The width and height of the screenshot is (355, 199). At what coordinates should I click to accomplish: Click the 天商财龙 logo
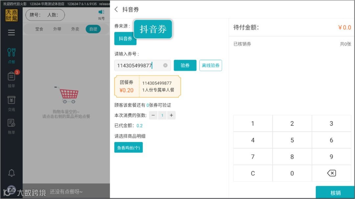(12, 15)
